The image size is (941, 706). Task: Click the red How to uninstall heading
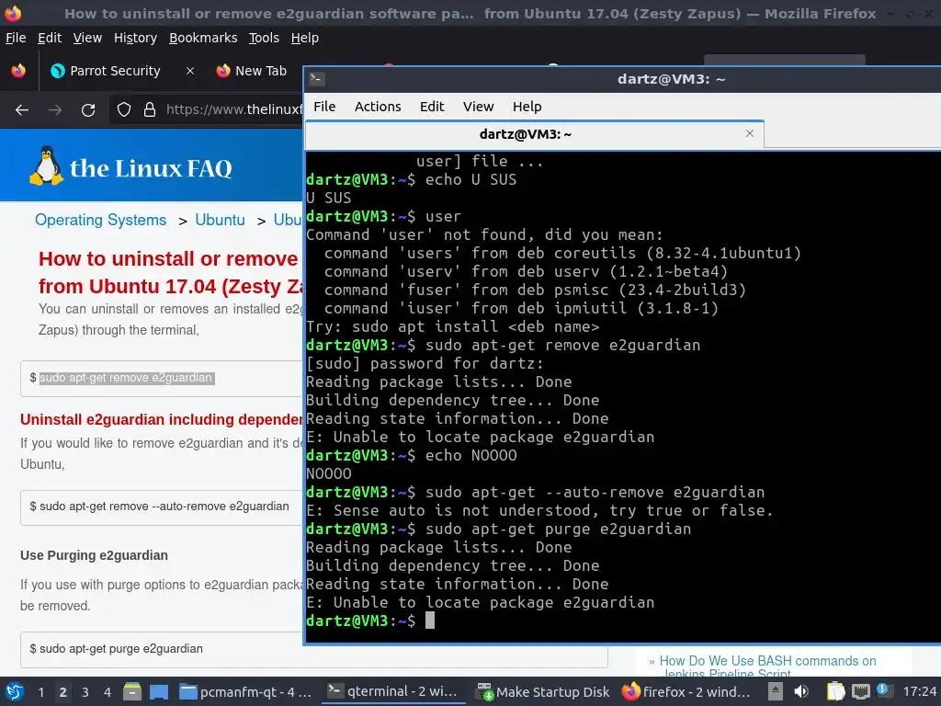(170, 272)
